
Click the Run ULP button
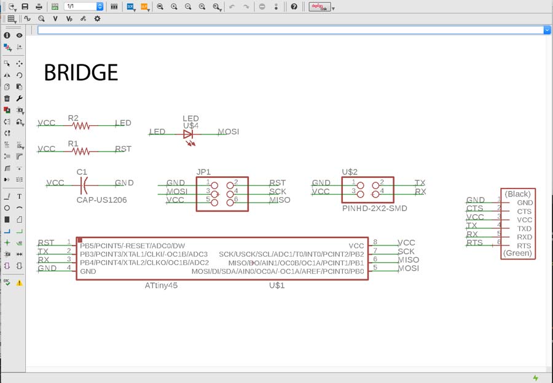click(144, 6)
